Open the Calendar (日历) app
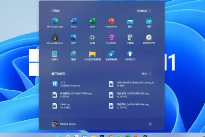This screenshot has height=137, width=205. (149, 23)
